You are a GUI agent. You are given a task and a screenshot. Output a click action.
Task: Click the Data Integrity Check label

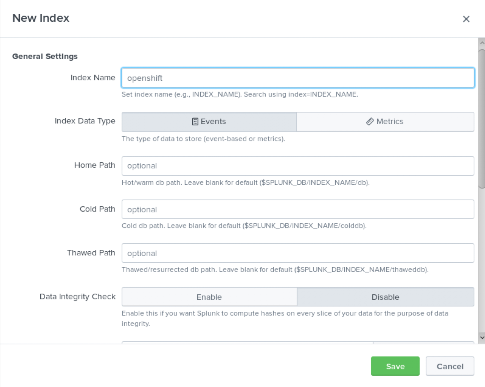pyautogui.click(x=78, y=297)
